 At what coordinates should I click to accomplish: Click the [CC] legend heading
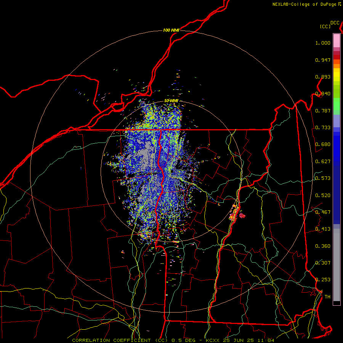(325, 26)
